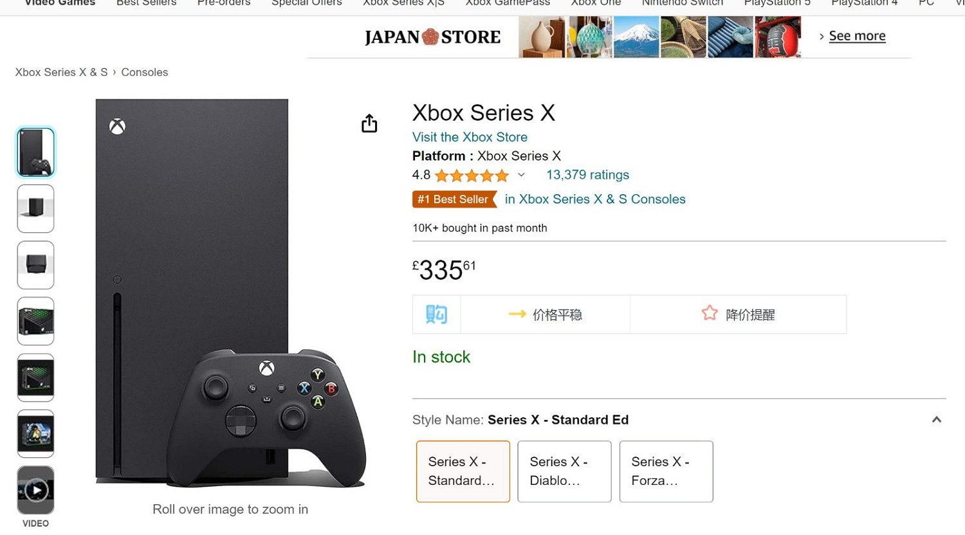Visit the Xbox Store link
This screenshot has width=965, height=535.
[x=470, y=137]
